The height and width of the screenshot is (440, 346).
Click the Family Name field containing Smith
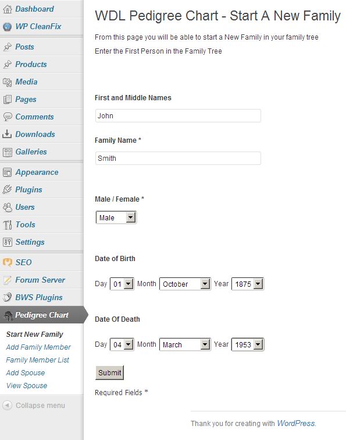coord(178,159)
